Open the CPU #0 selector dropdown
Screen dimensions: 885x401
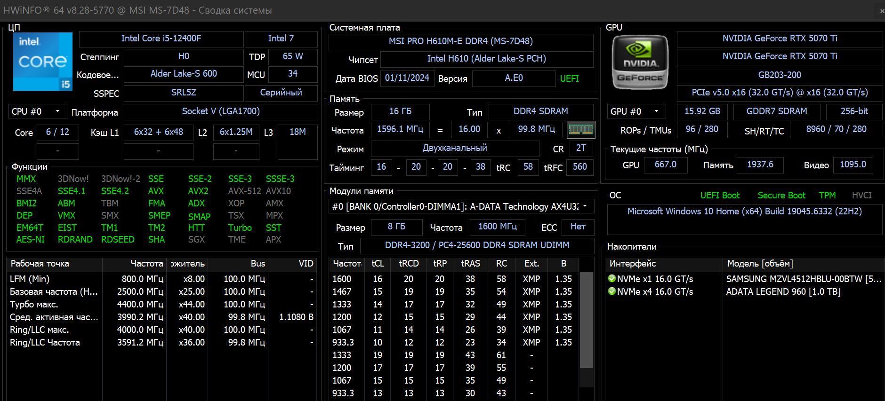[38, 111]
